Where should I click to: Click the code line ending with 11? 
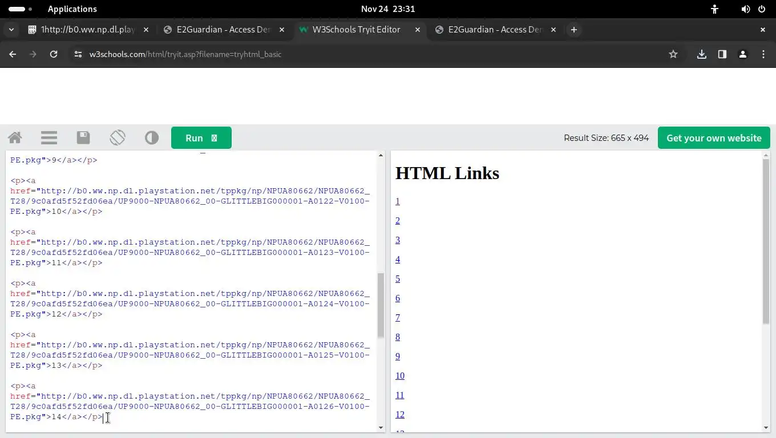[56, 263]
